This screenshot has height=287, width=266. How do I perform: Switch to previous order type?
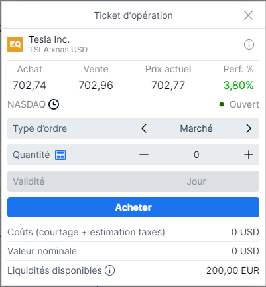coord(144,128)
